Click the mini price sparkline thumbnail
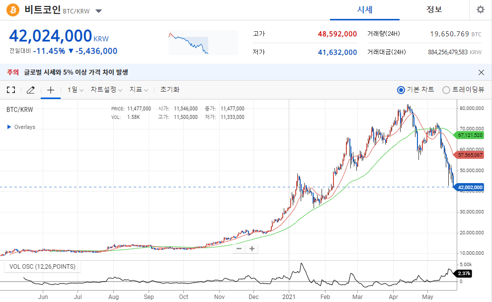492x302 pixels. click(x=203, y=43)
